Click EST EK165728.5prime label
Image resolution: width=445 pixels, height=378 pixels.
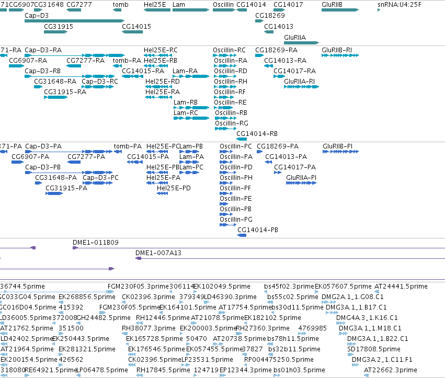(154, 339)
